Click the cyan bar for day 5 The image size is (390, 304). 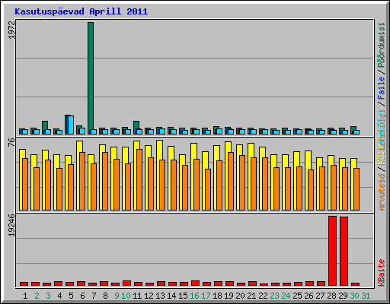pyautogui.click(x=71, y=125)
